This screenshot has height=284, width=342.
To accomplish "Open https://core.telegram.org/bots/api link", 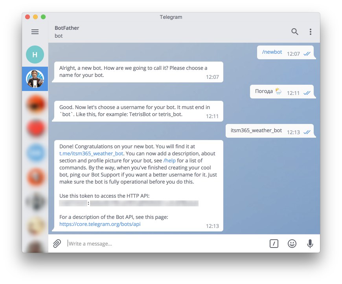I will 100,224.
